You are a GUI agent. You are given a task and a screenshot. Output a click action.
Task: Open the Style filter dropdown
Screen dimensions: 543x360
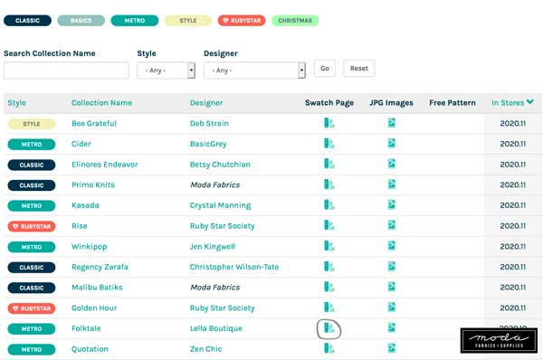pyautogui.click(x=166, y=71)
